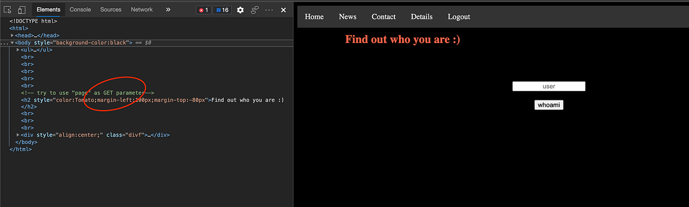Click the whoami button
Image resolution: width=689 pixels, height=207 pixels.
(549, 105)
